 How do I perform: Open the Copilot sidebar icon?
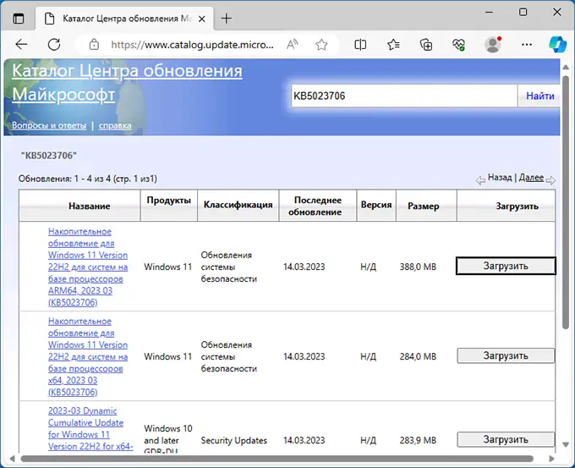pyautogui.click(x=557, y=44)
